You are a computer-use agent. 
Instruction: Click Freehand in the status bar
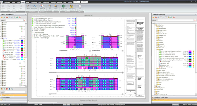coord(73,105)
